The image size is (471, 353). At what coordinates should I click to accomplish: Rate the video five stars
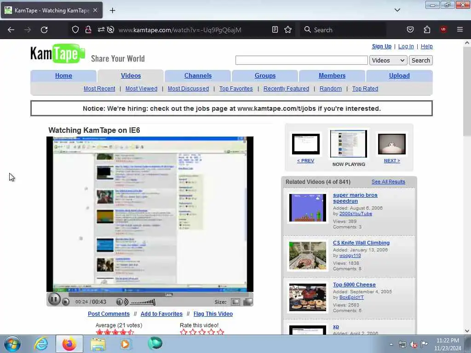click(x=220, y=332)
